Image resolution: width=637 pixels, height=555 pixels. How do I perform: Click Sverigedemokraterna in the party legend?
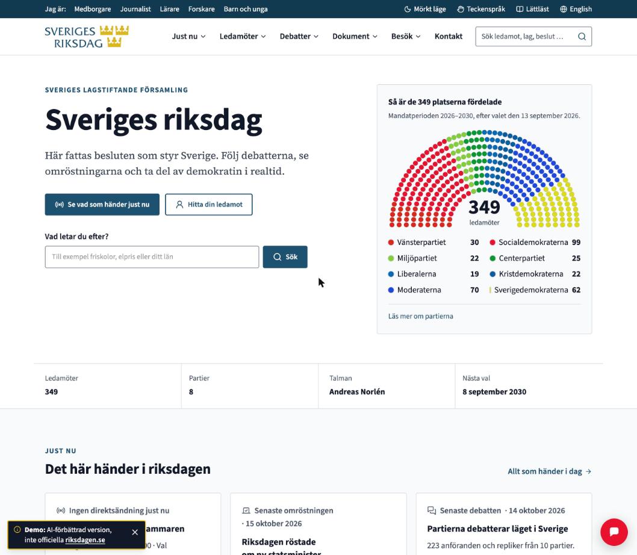(531, 290)
